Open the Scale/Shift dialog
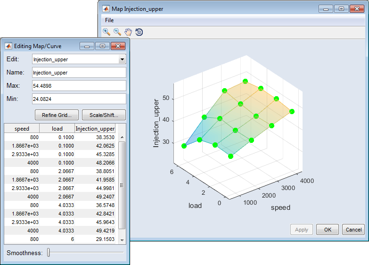The height and width of the screenshot is (265, 369). coord(104,115)
